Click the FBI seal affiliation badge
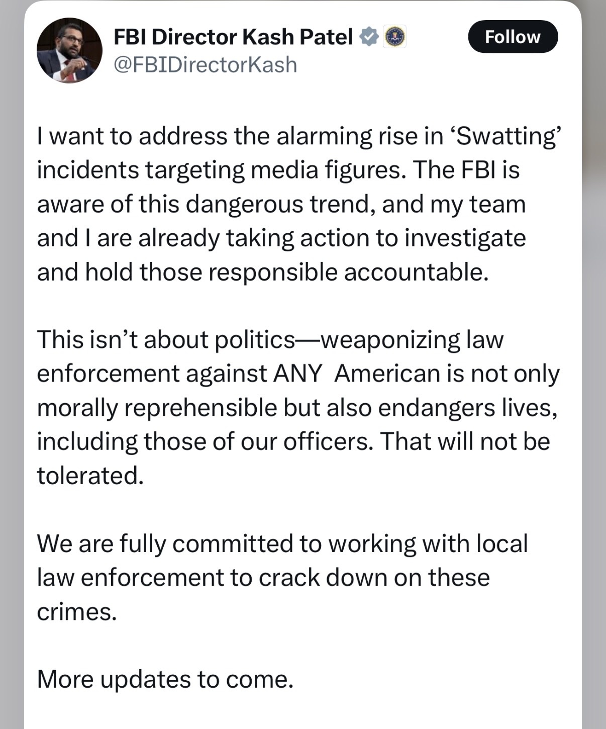The image size is (606, 729). coord(394,37)
